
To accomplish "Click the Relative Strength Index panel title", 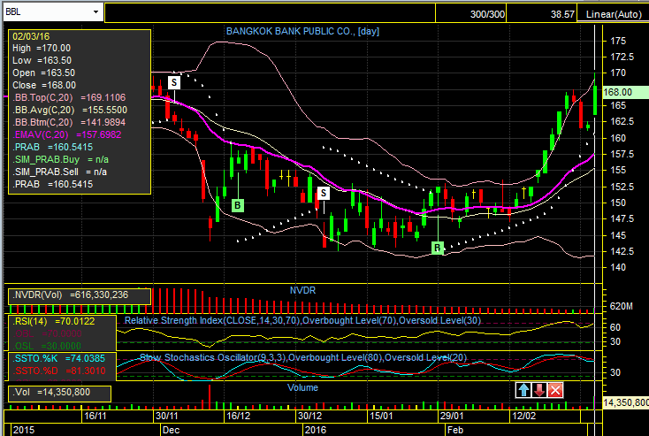I will [302, 320].
